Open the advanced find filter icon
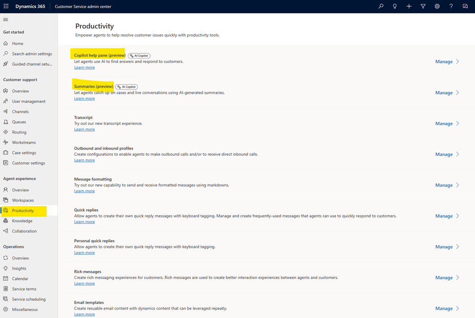Image resolution: width=475 pixels, height=318 pixels. coord(423,6)
